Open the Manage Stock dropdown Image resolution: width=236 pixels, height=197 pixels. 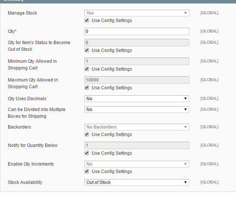pos(137,13)
